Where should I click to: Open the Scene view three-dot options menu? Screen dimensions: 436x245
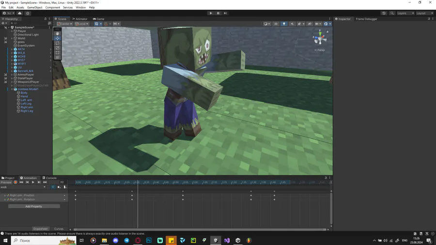(330, 19)
